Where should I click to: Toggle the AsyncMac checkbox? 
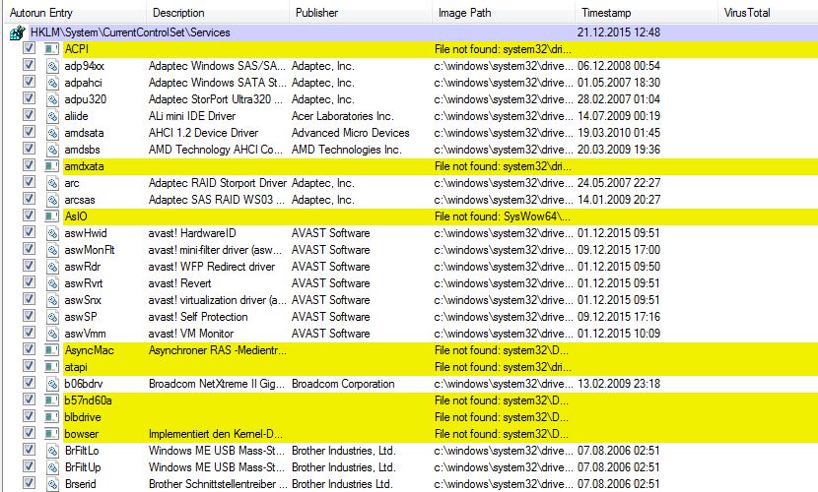point(30,349)
